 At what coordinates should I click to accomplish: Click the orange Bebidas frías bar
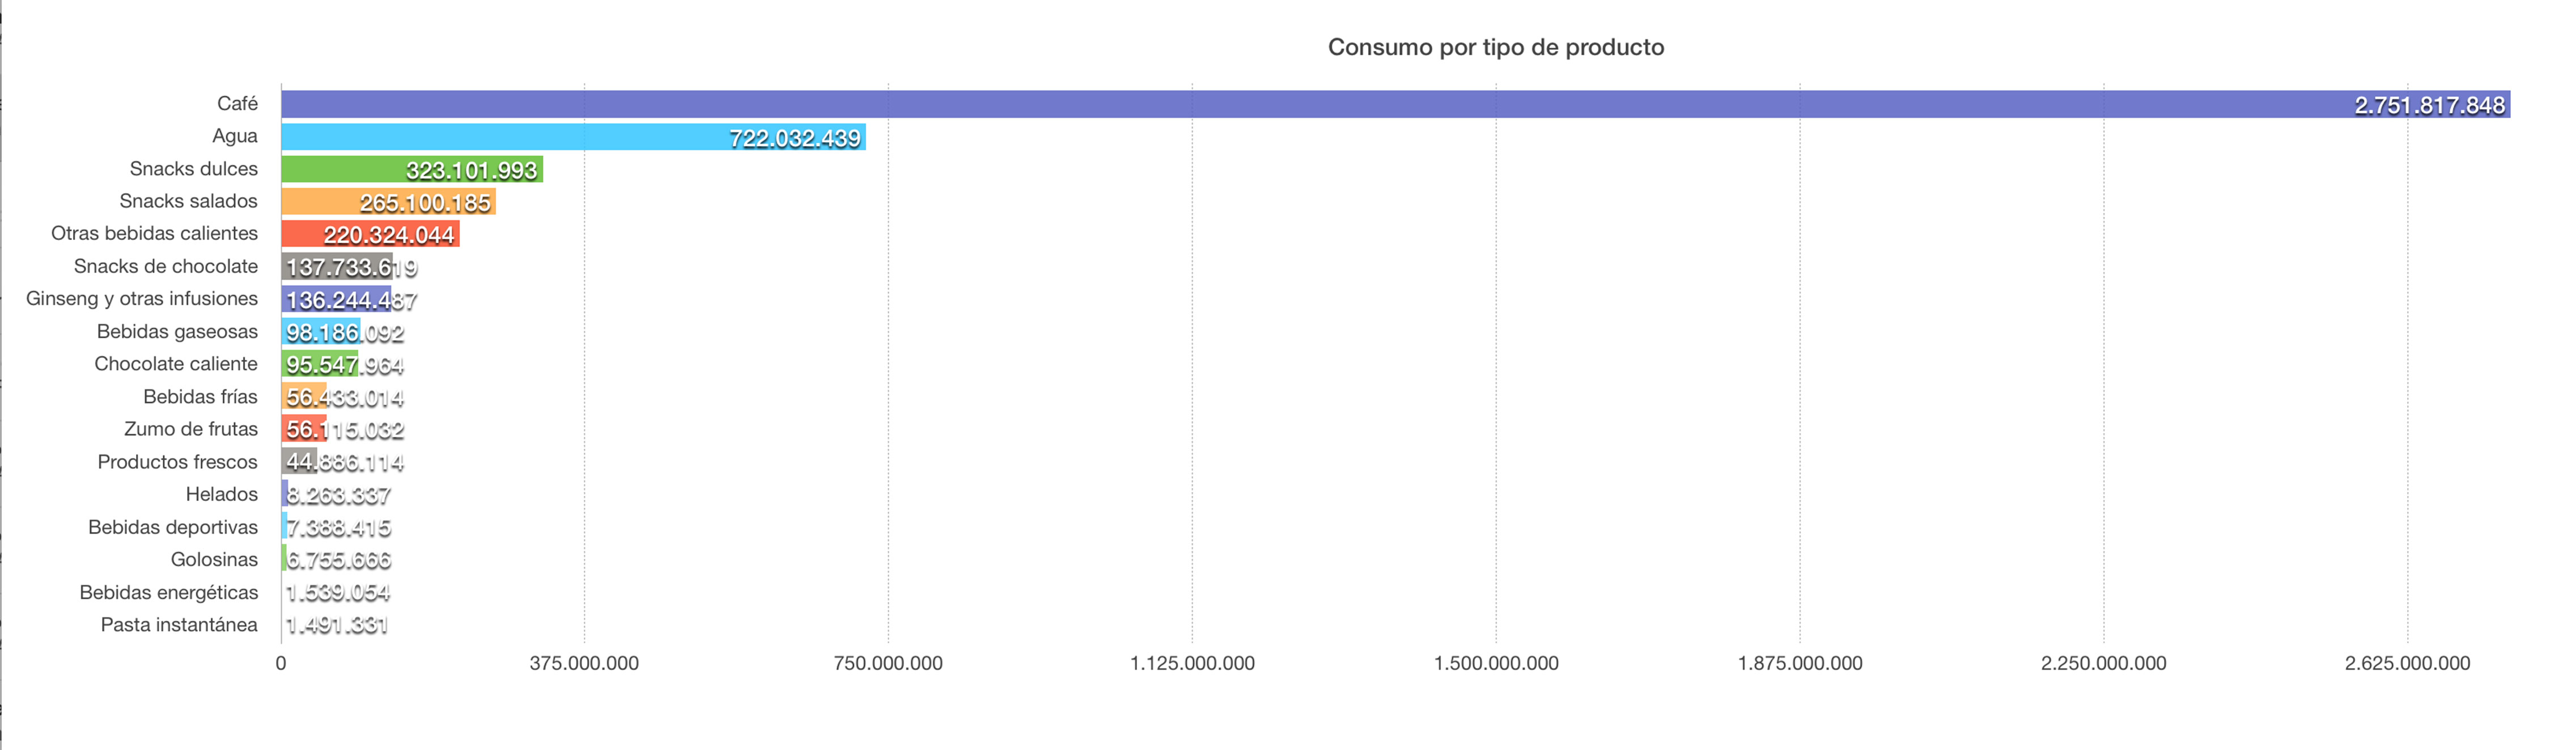tap(303, 397)
